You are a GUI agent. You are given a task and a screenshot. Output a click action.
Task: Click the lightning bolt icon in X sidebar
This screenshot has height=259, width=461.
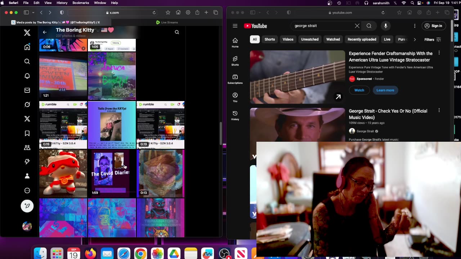pos(27,162)
